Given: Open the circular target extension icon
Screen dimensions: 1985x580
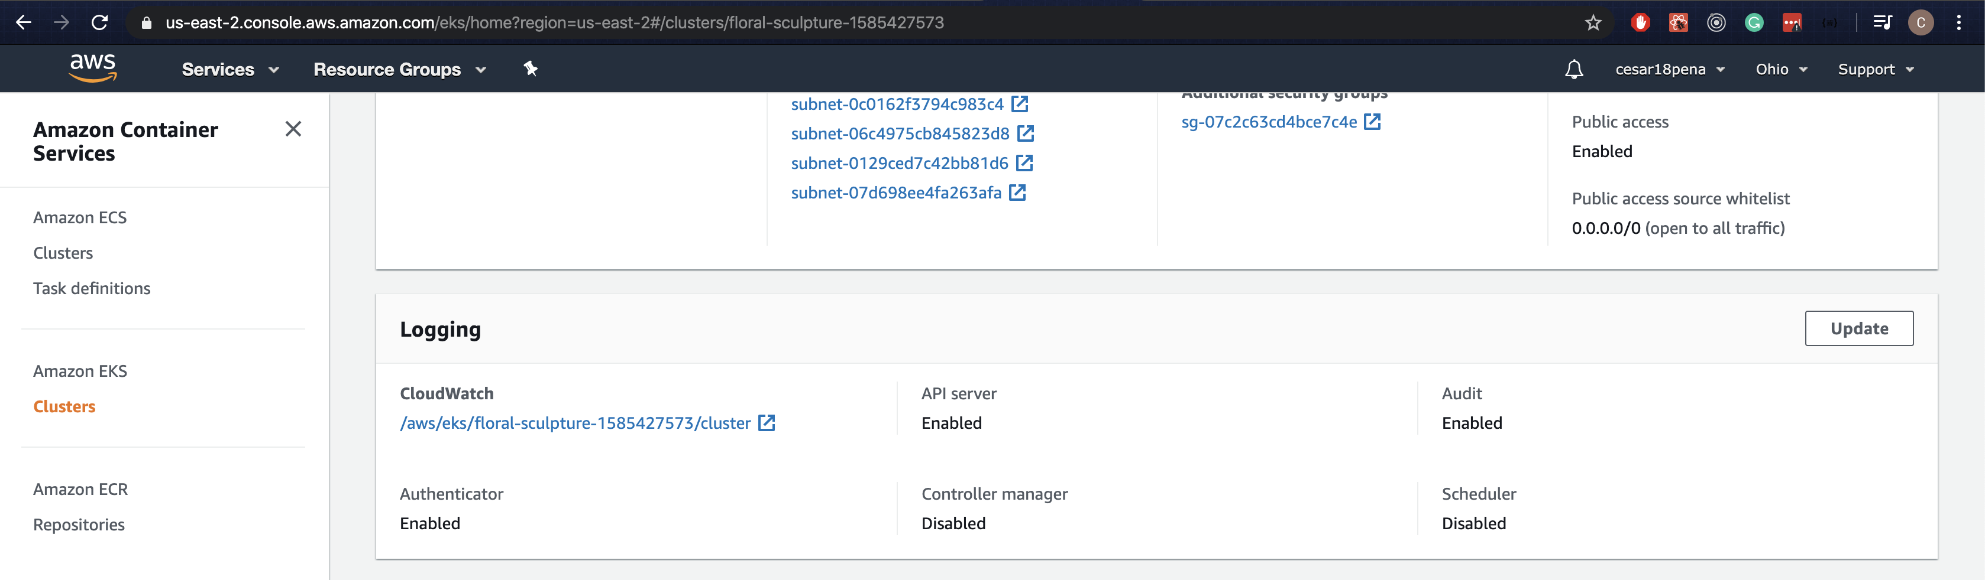Looking at the screenshot, I should click(x=1716, y=22).
